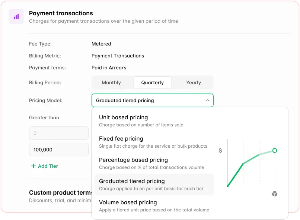Click the Payment Transactions billing metric value
Viewport: 300px width, 220px height.
tap(118, 56)
